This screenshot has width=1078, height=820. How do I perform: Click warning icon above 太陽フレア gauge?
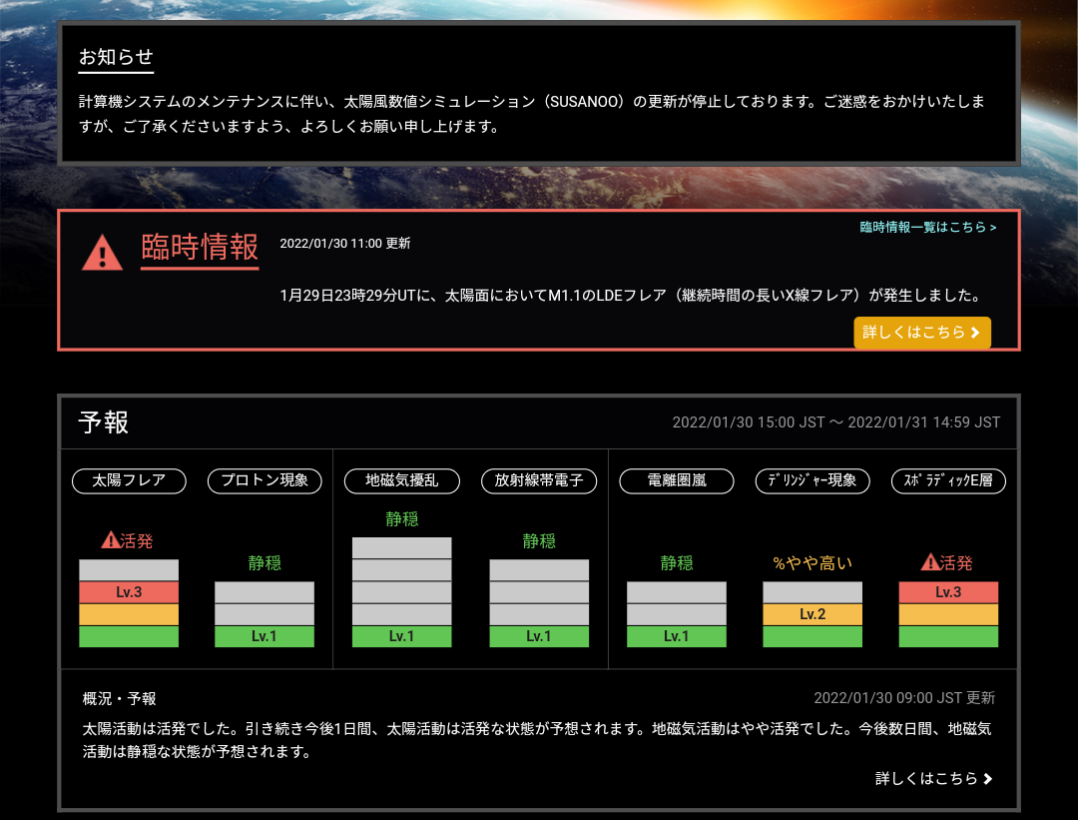(110, 540)
